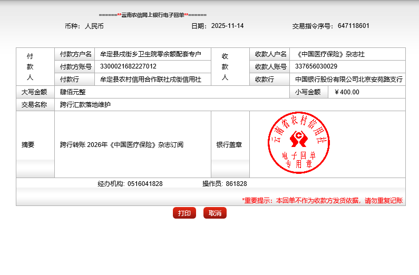The width and height of the screenshot is (419, 275).
Task: Select payer account number 3300021682227012
Action: click(128, 66)
